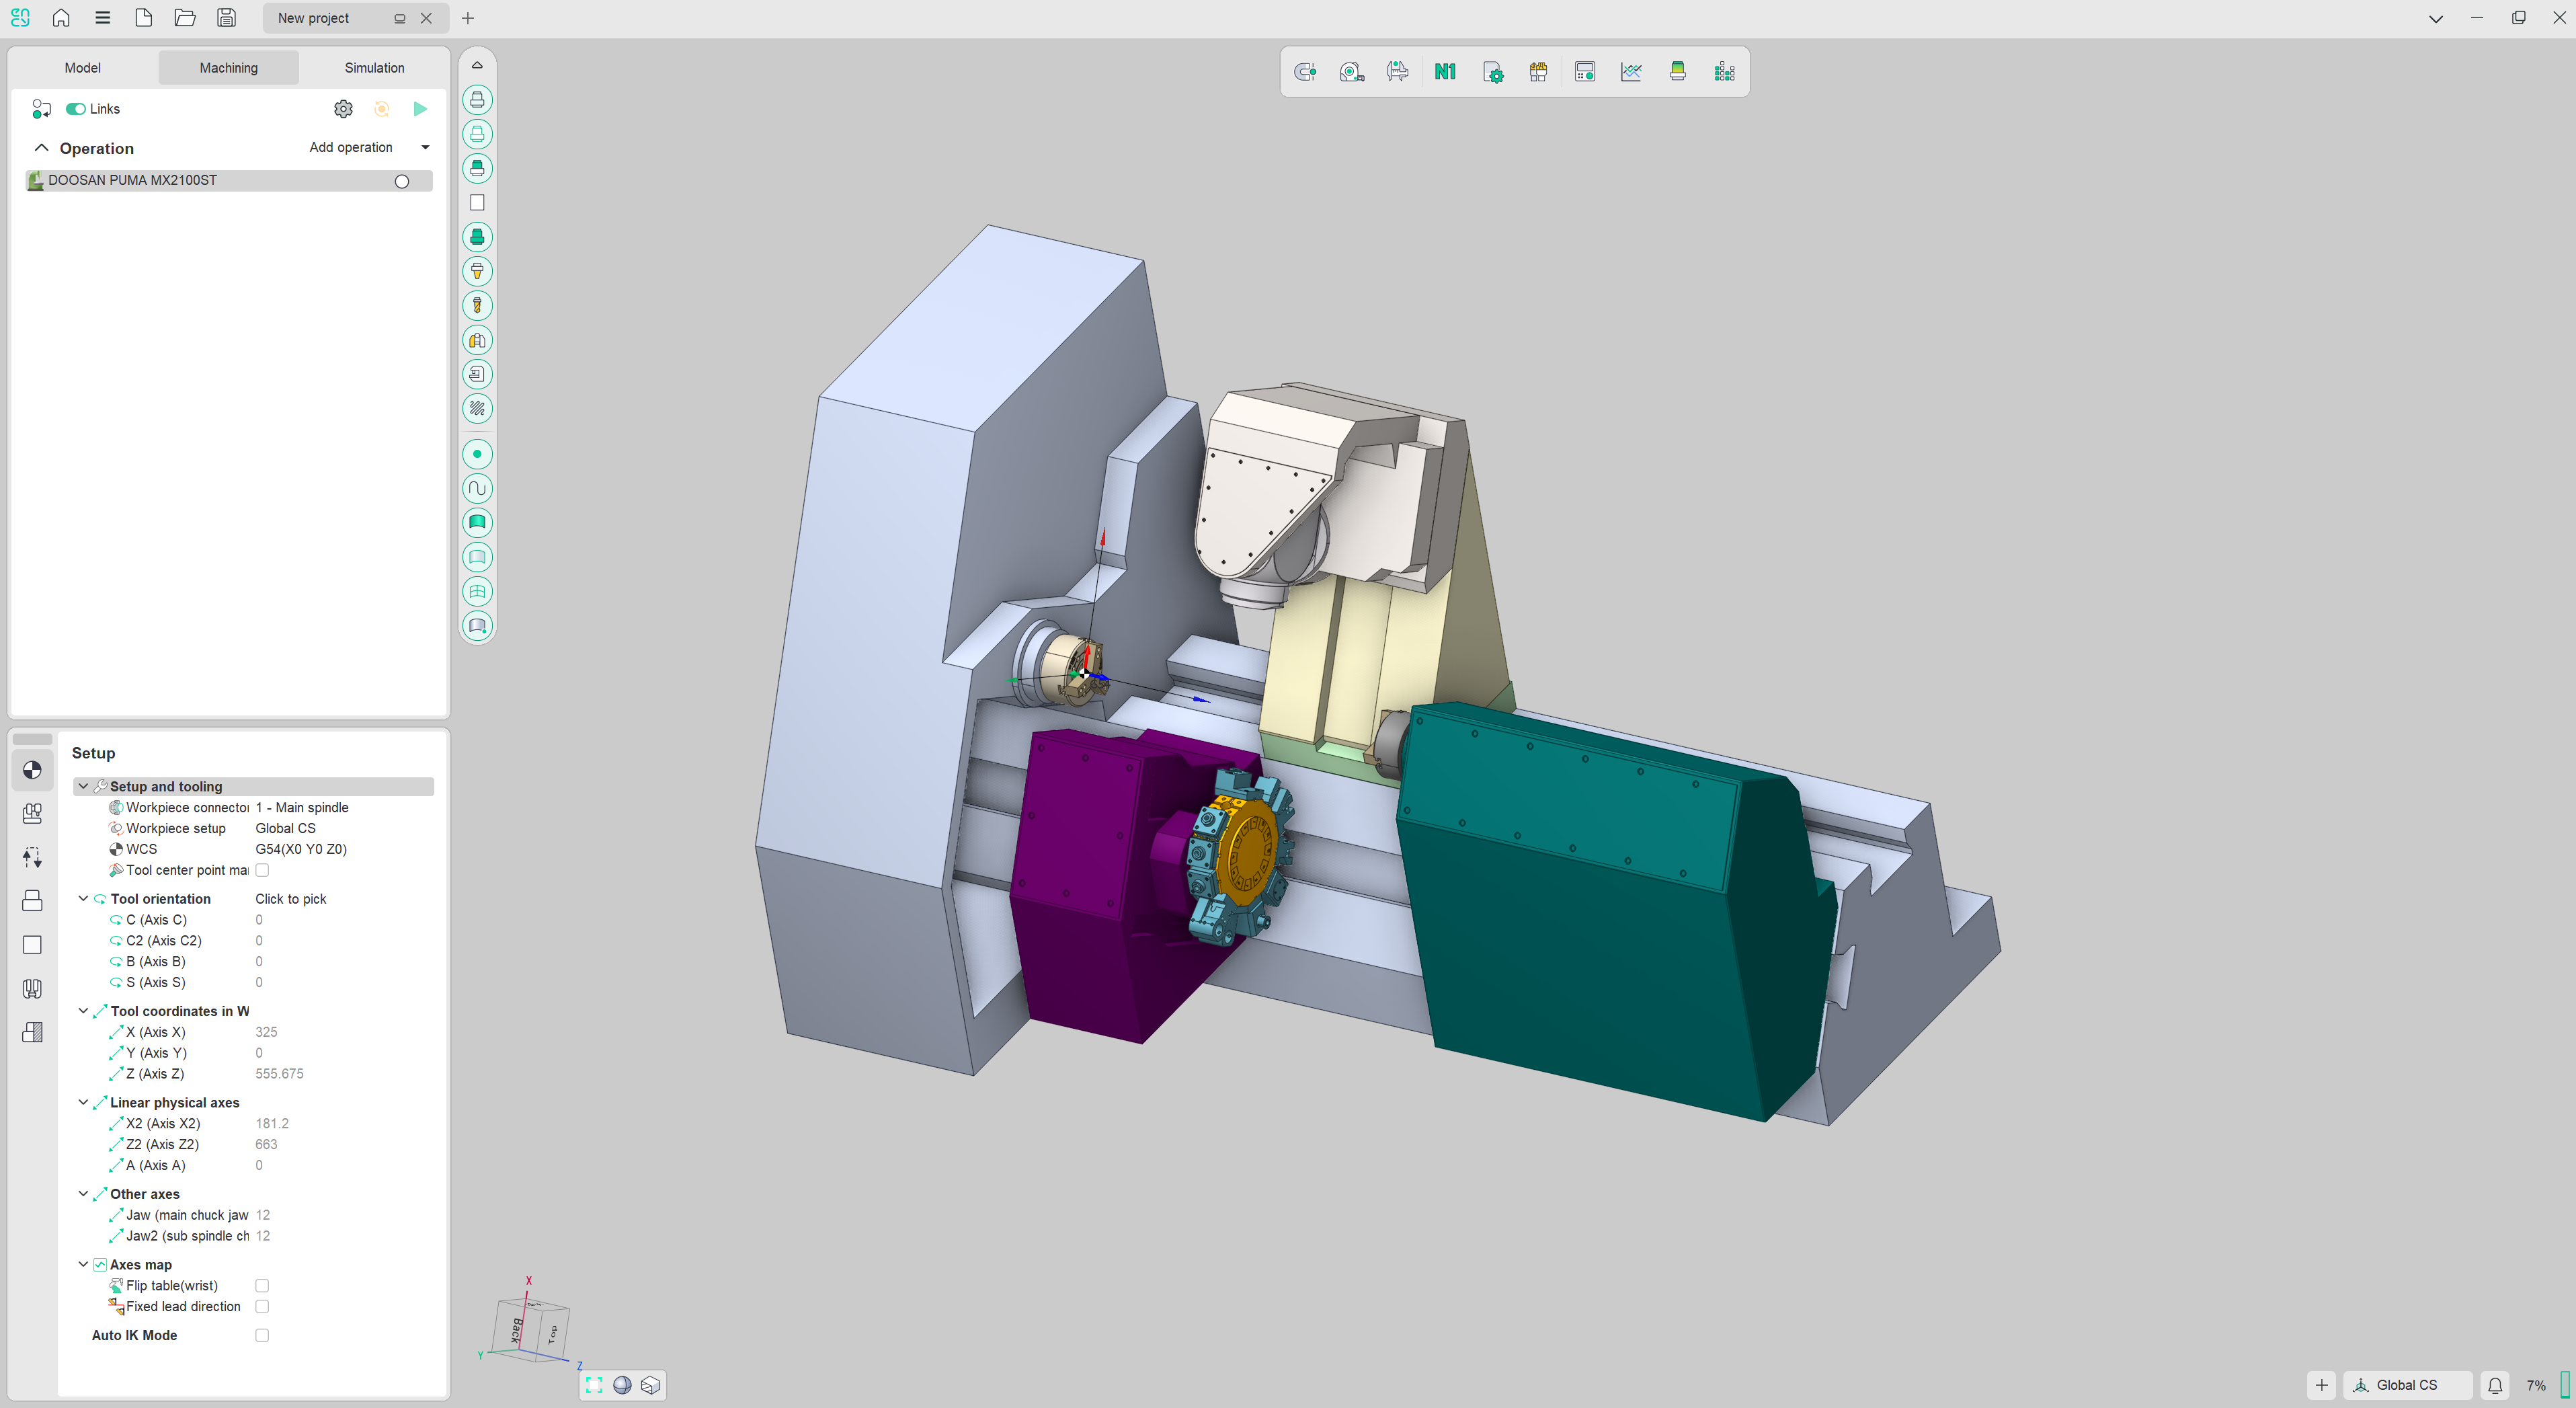
Task: Enable Fixed lead direction checkbox
Action: [x=262, y=1307]
